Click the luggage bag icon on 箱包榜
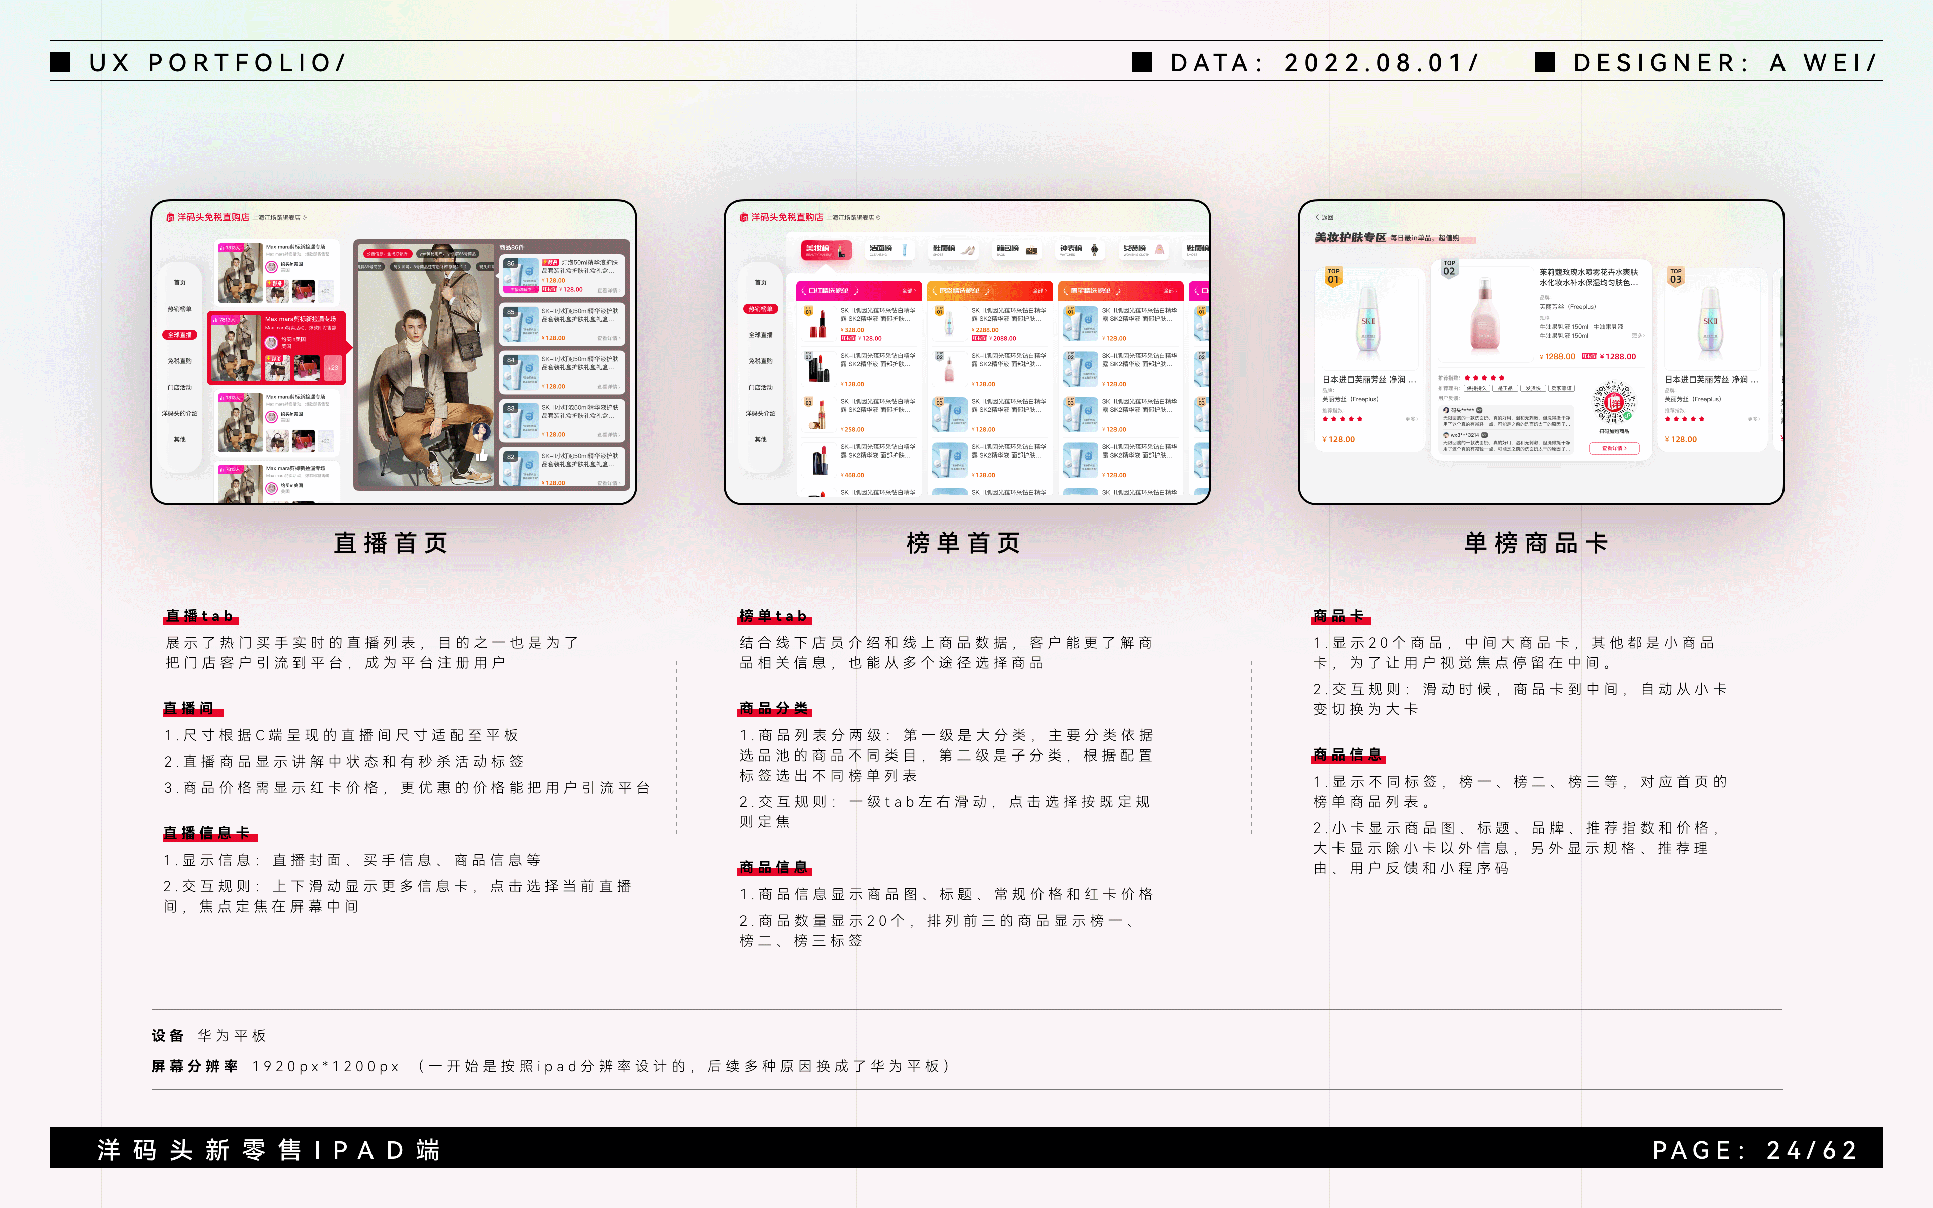The height and width of the screenshot is (1208, 1933). click(x=1033, y=251)
